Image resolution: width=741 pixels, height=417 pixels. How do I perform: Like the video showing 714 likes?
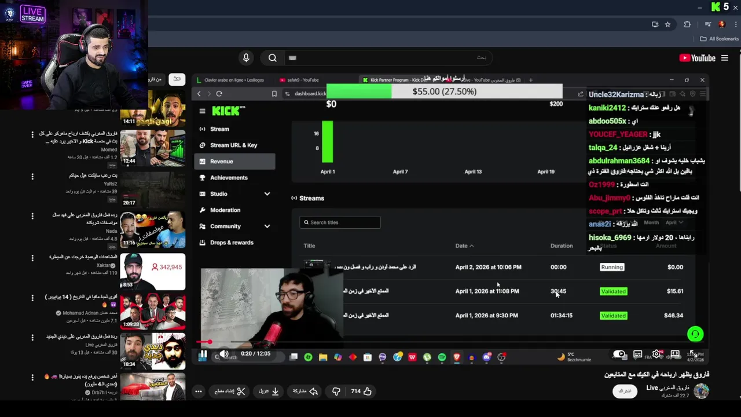(x=361, y=392)
